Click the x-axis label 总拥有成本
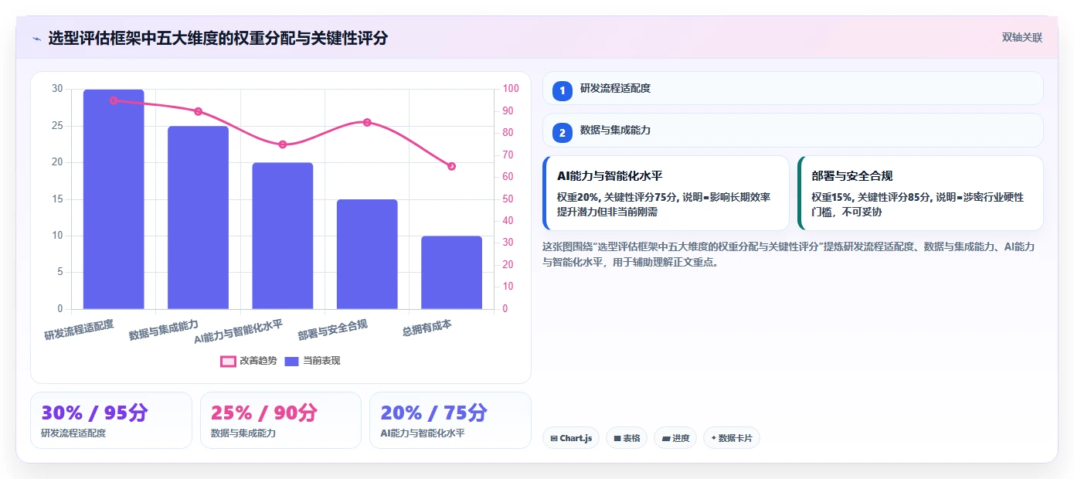 (x=427, y=328)
